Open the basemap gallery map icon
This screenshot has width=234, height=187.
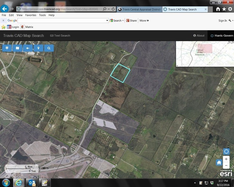[17, 48]
